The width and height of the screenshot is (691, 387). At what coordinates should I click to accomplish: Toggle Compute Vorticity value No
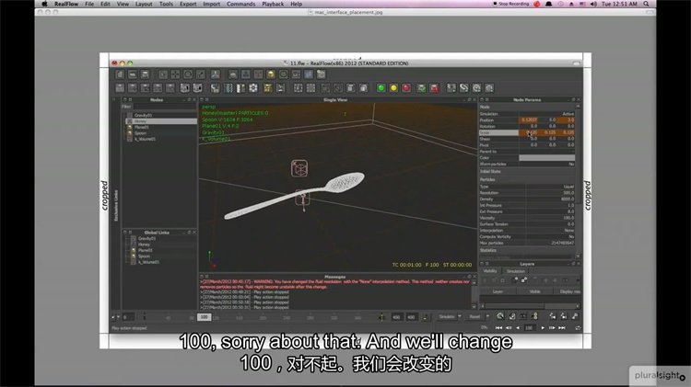click(550, 236)
